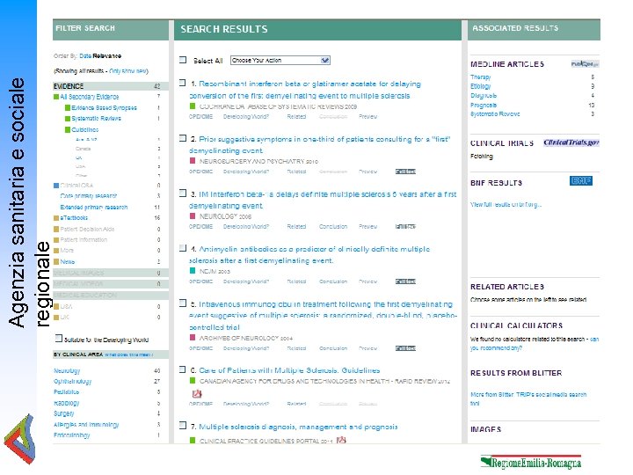Viewport: 633px width, 475px height.
Task: Open Systematic Reviews under Medline Articles
Action: tap(495, 114)
